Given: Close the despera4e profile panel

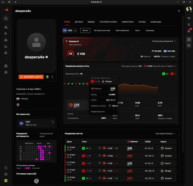Looking at the screenshot, I should (179, 11).
